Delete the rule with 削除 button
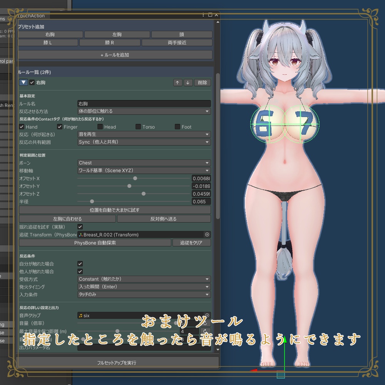The image size is (385, 385). pyautogui.click(x=203, y=82)
